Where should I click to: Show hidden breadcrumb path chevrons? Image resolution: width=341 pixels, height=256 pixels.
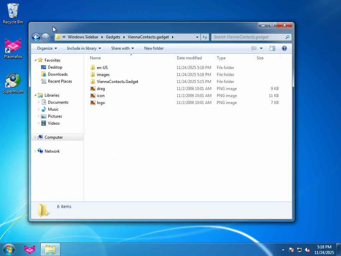[x=64, y=37]
